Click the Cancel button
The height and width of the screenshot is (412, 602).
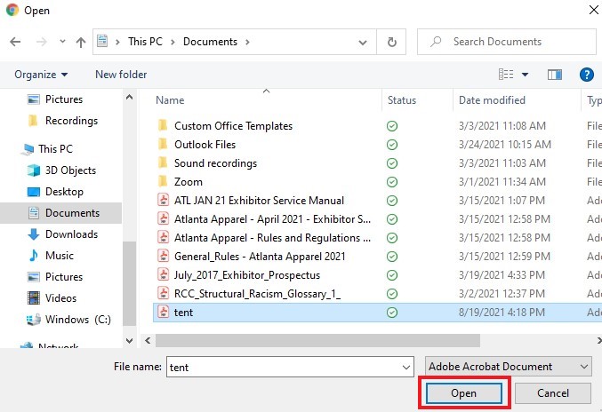552,393
